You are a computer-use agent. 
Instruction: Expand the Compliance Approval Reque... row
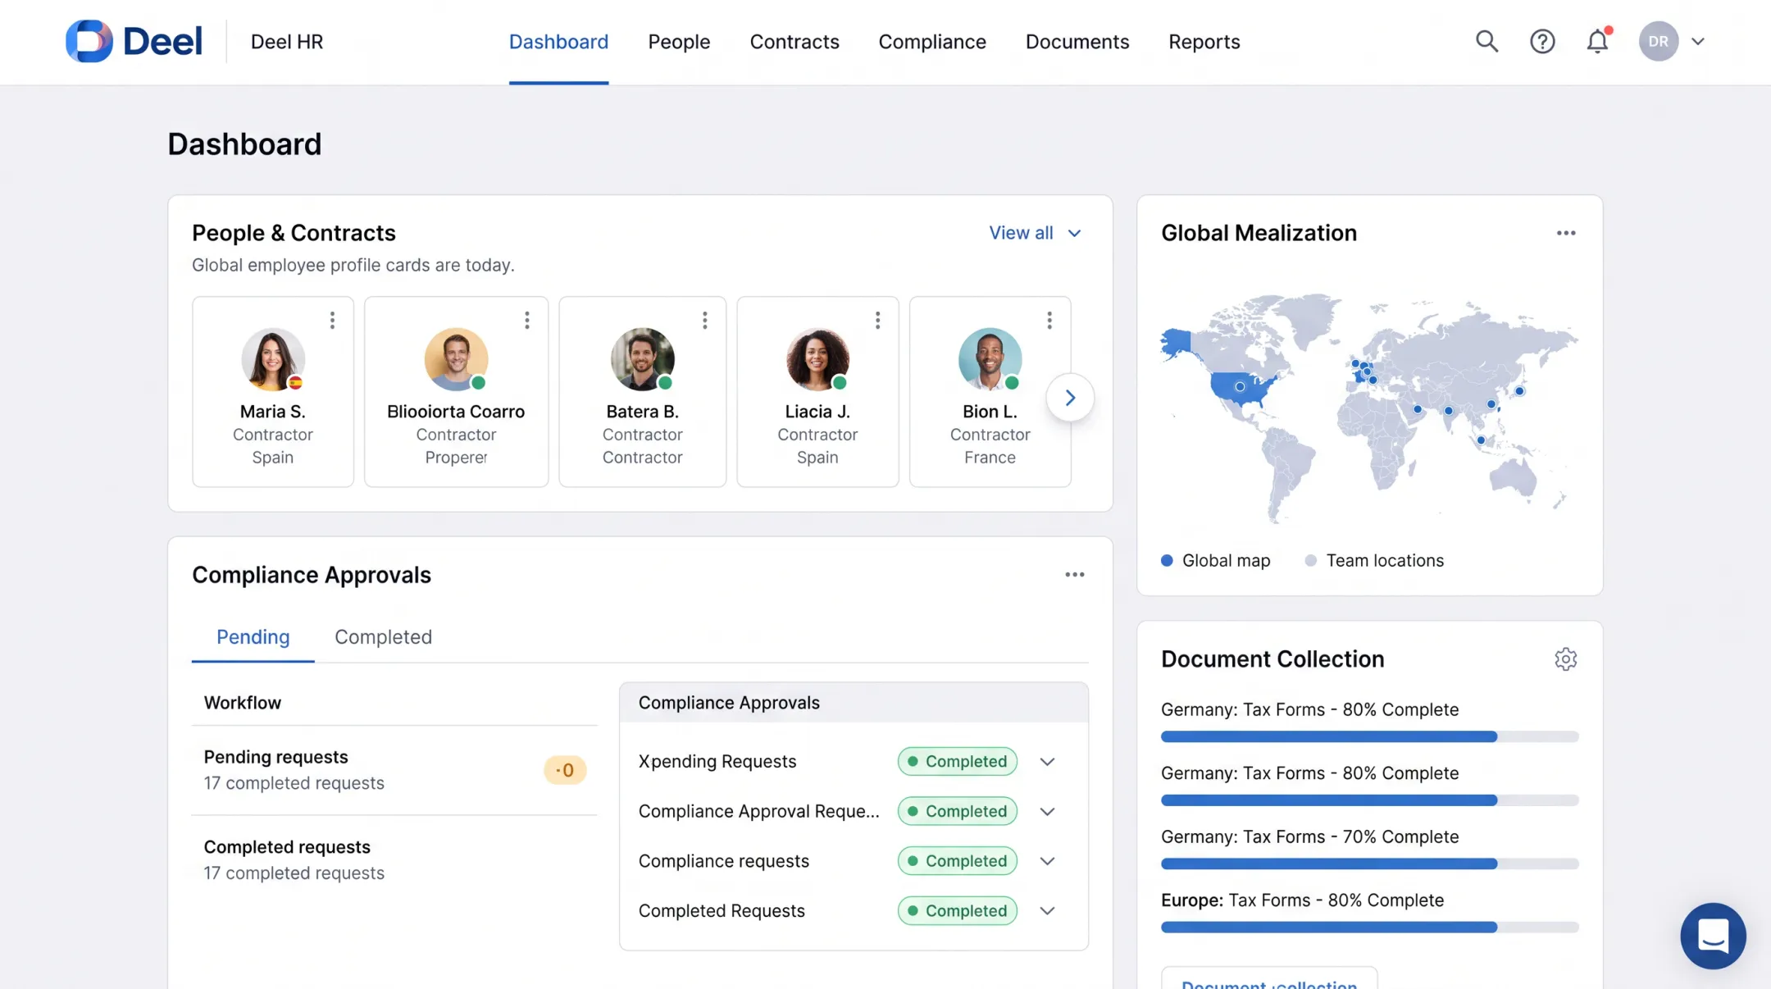(x=1047, y=812)
